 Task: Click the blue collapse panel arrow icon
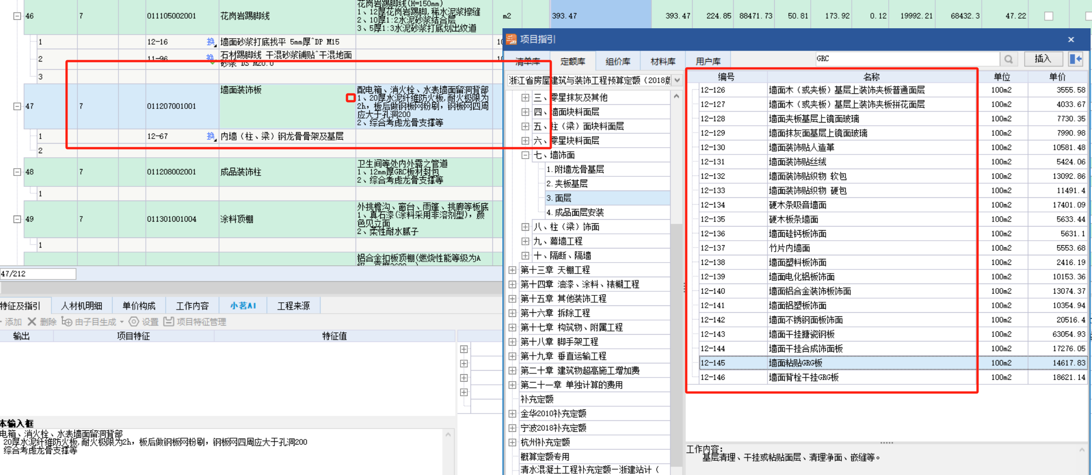tap(1076, 59)
